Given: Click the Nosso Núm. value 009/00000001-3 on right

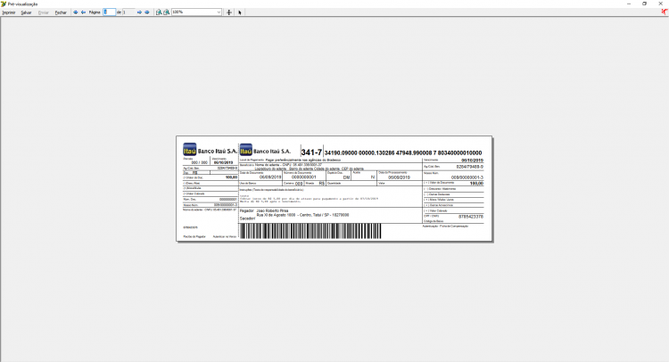Looking at the screenshot, I should click(467, 177).
